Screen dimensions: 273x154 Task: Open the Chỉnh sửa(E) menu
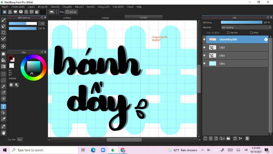coord(18,7)
